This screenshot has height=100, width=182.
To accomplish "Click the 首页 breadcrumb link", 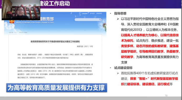I will click(15, 33).
